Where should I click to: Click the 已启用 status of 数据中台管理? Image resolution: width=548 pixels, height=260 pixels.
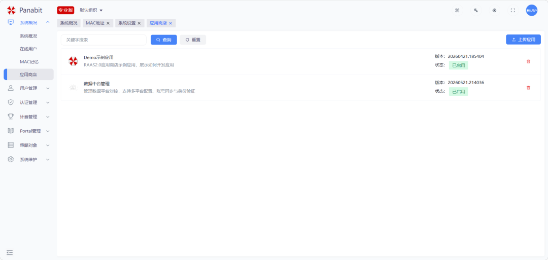pos(459,91)
